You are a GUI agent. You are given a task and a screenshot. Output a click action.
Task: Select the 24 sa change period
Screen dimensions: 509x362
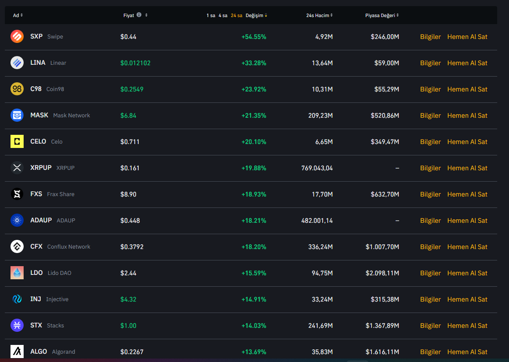236,15
